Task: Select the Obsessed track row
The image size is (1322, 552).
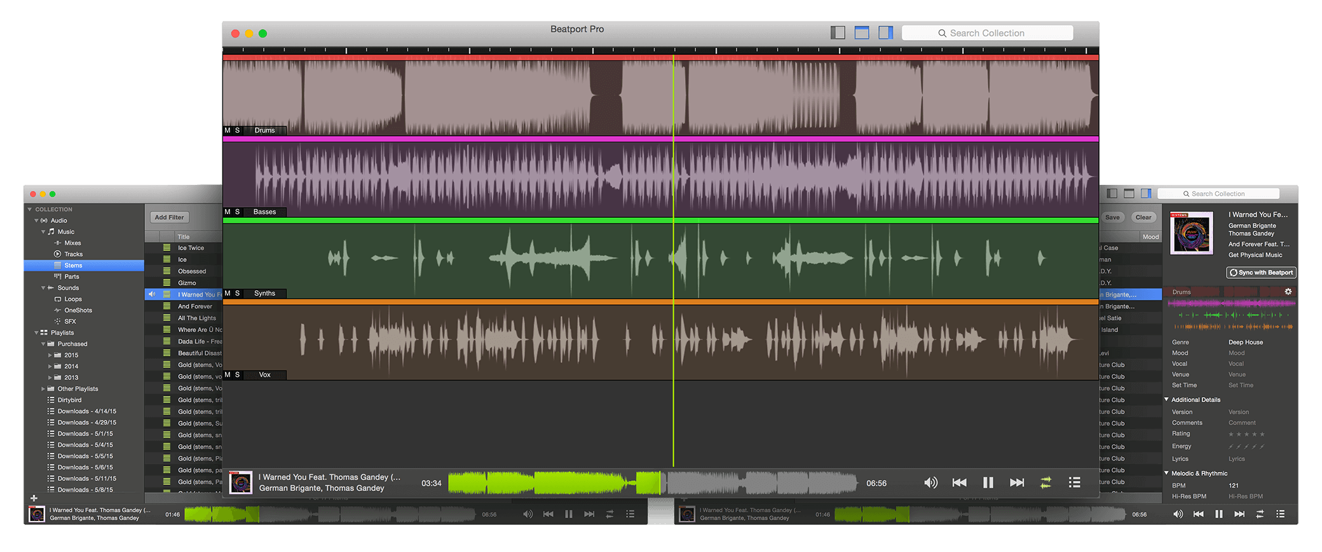Action: point(184,271)
